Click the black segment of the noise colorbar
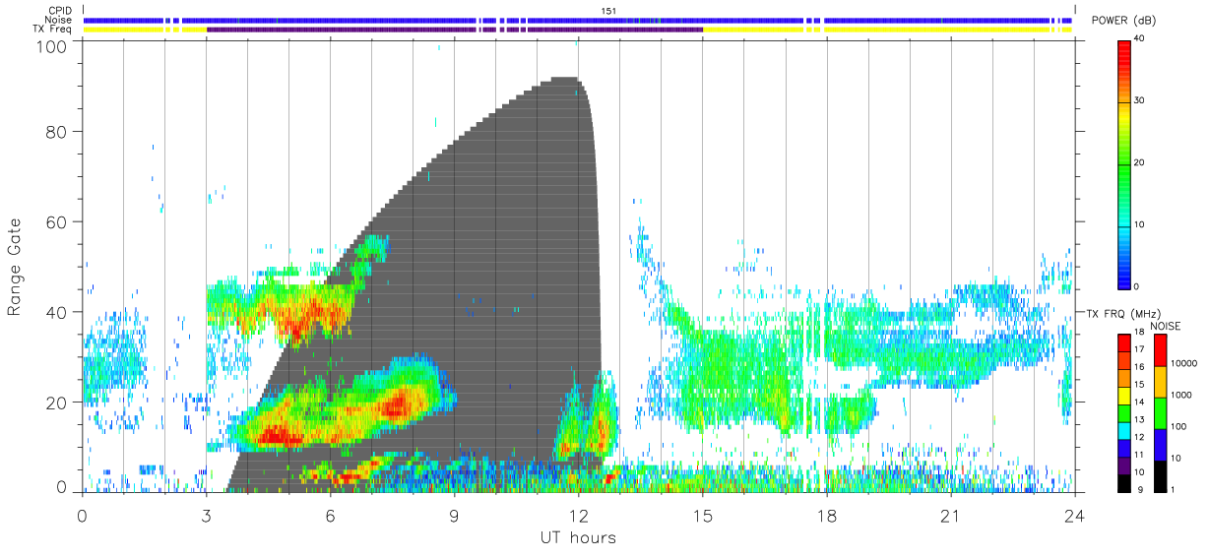 1160,476
